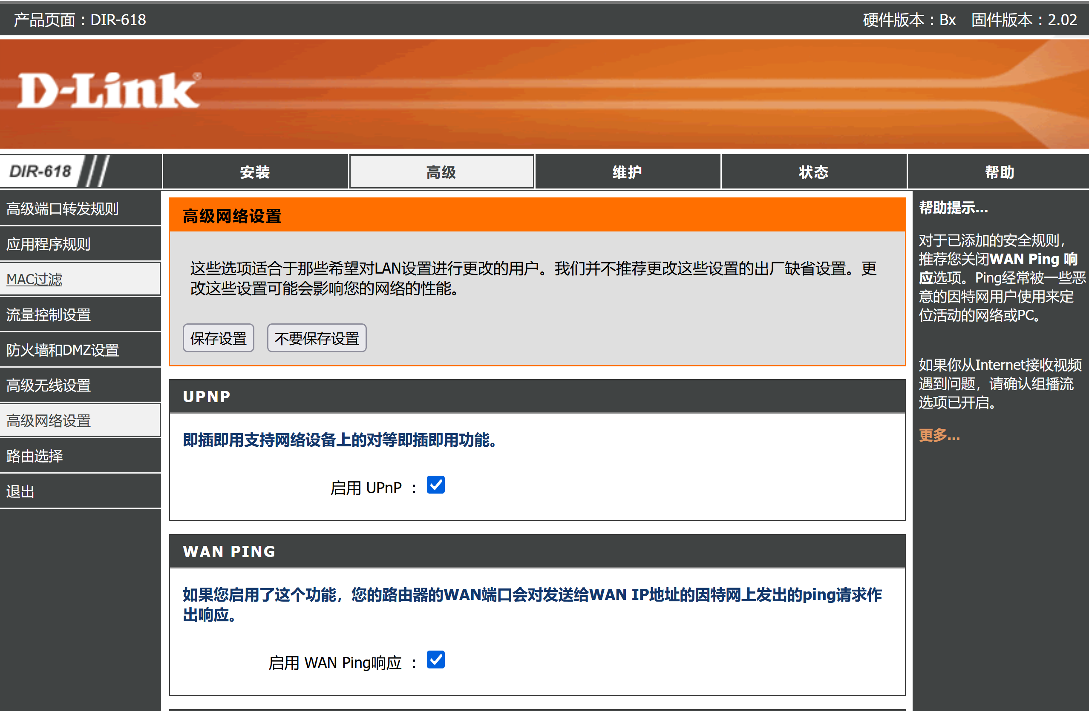Select the 高级 tab

point(441,172)
